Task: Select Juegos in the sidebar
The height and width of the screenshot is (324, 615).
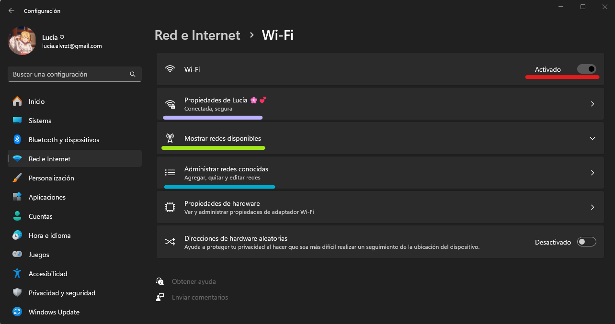Action: click(38, 255)
